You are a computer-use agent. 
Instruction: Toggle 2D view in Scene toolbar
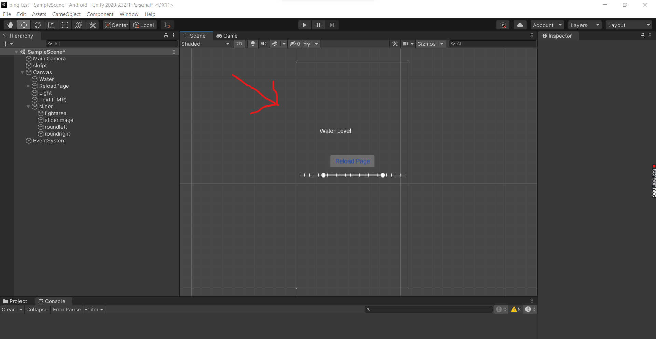[x=239, y=44]
